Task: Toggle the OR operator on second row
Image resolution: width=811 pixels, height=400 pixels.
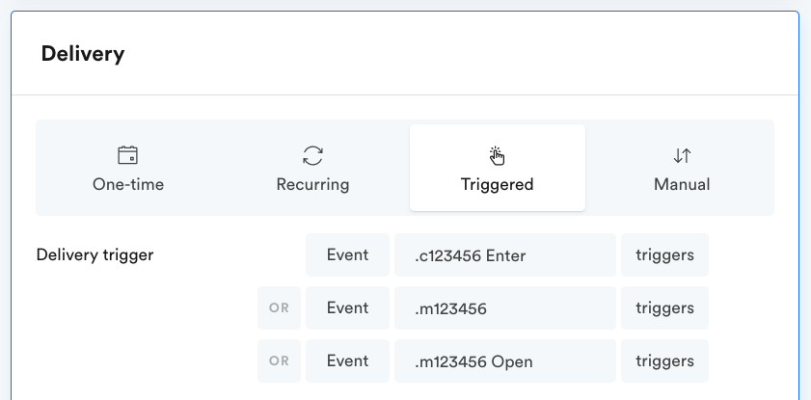Action: pyautogui.click(x=279, y=308)
